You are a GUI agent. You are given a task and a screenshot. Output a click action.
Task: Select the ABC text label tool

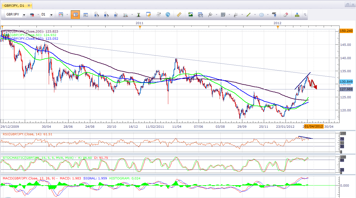[x=274, y=15]
